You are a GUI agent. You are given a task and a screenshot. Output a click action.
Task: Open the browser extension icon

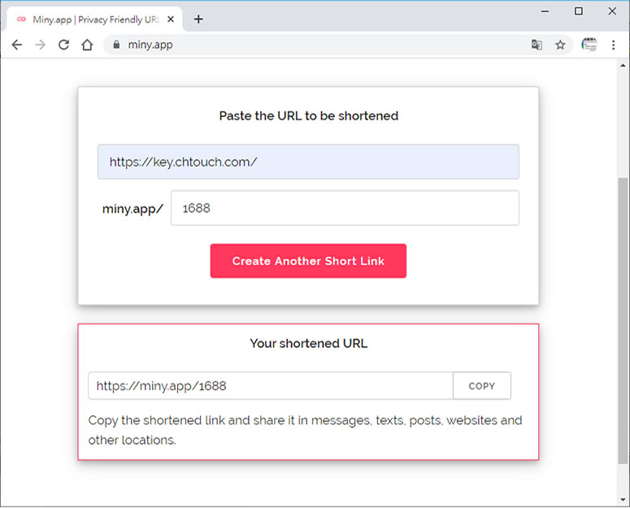pos(589,45)
